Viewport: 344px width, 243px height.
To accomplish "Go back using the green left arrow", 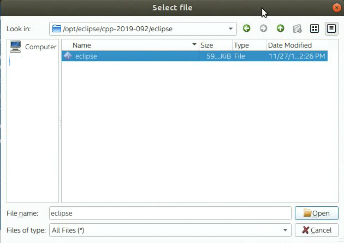I will pyautogui.click(x=246, y=28).
